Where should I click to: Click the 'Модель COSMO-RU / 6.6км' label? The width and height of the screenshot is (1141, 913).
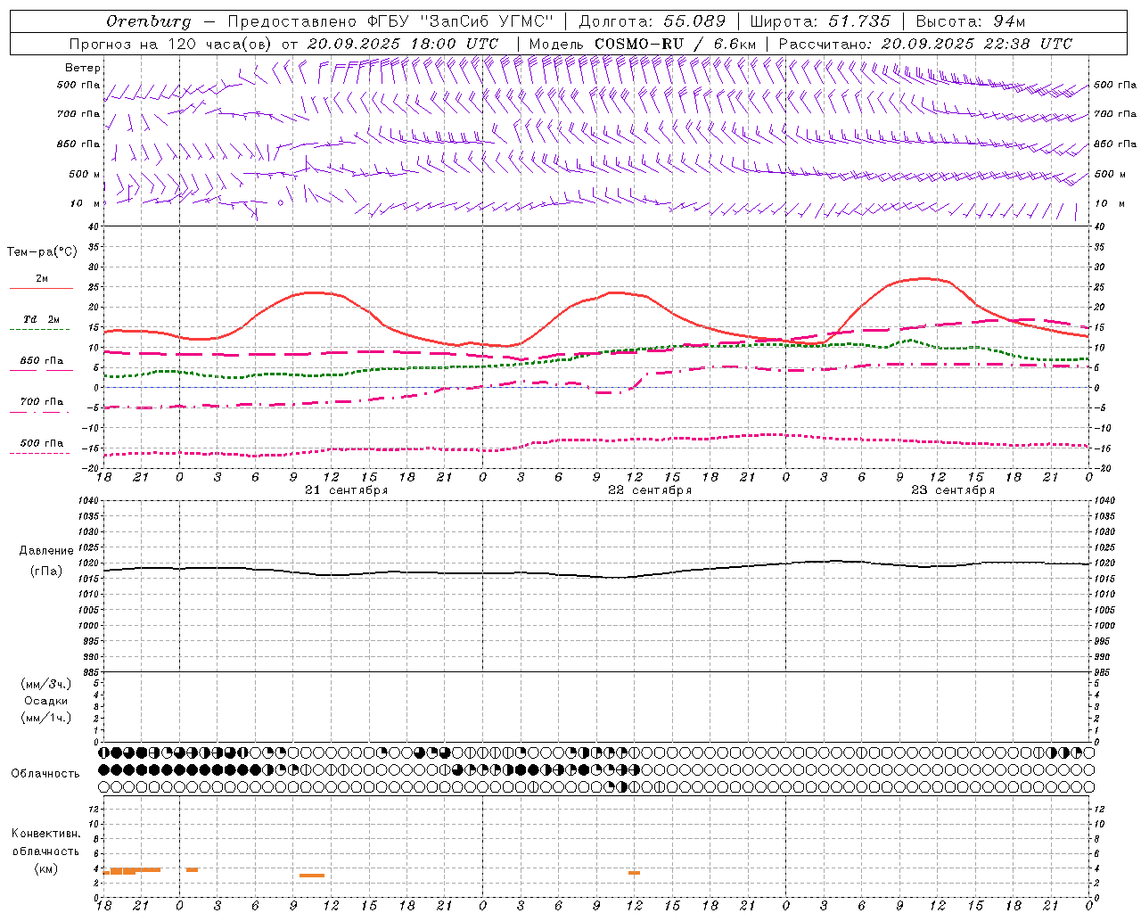pyautogui.click(x=643, y=44)
